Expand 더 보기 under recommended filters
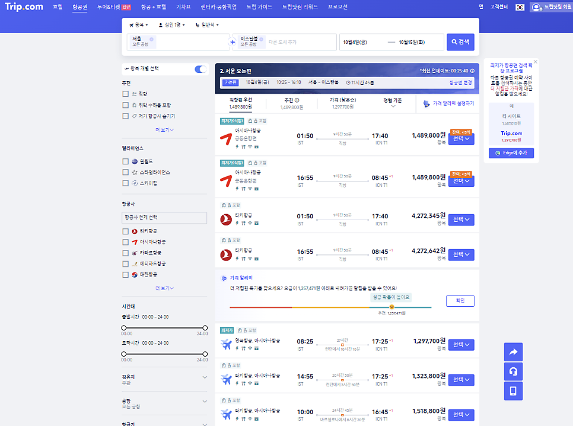This screenshot has height=426, width=573. (164, 130)
